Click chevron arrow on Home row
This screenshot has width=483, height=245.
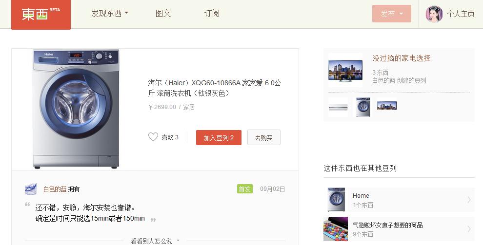tap(469, 200)
